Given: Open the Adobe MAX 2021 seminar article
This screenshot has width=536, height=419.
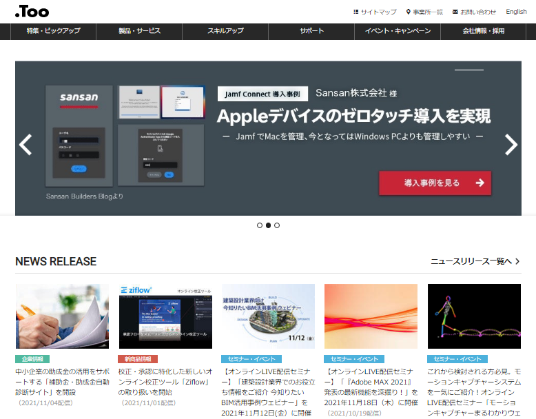Looking at the screenshot, I should 371,387.
